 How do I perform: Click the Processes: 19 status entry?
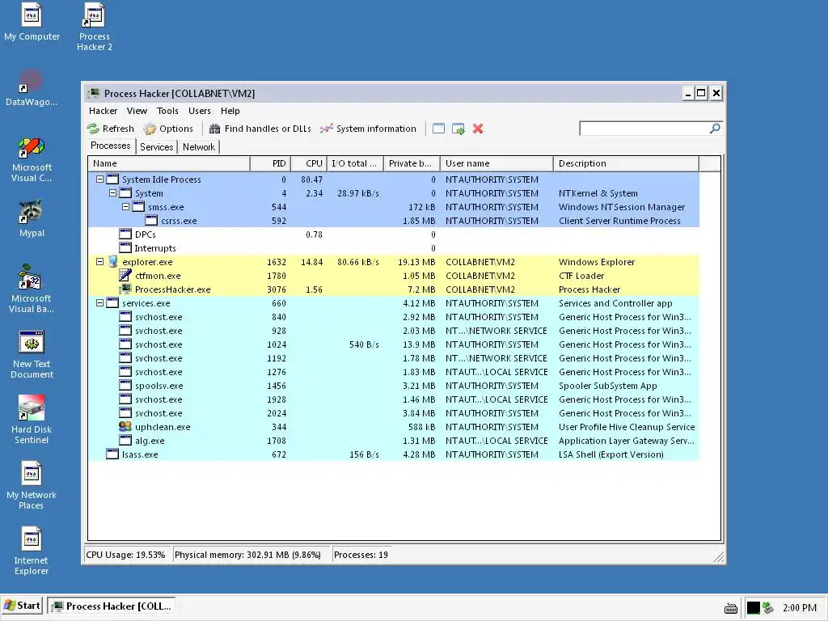(361, 555)
